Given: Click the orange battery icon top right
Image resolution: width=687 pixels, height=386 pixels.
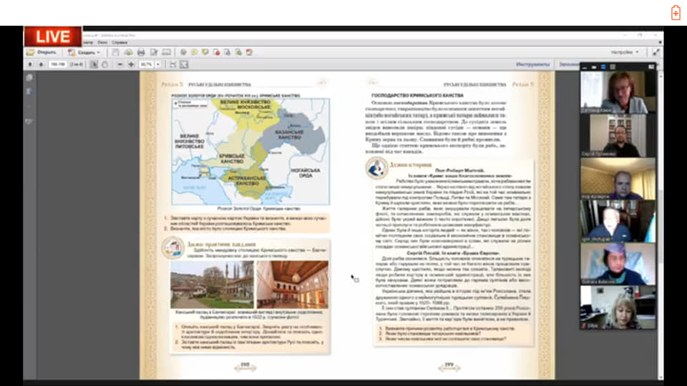Looking at the screenshot, I should [x=675, y=13].
